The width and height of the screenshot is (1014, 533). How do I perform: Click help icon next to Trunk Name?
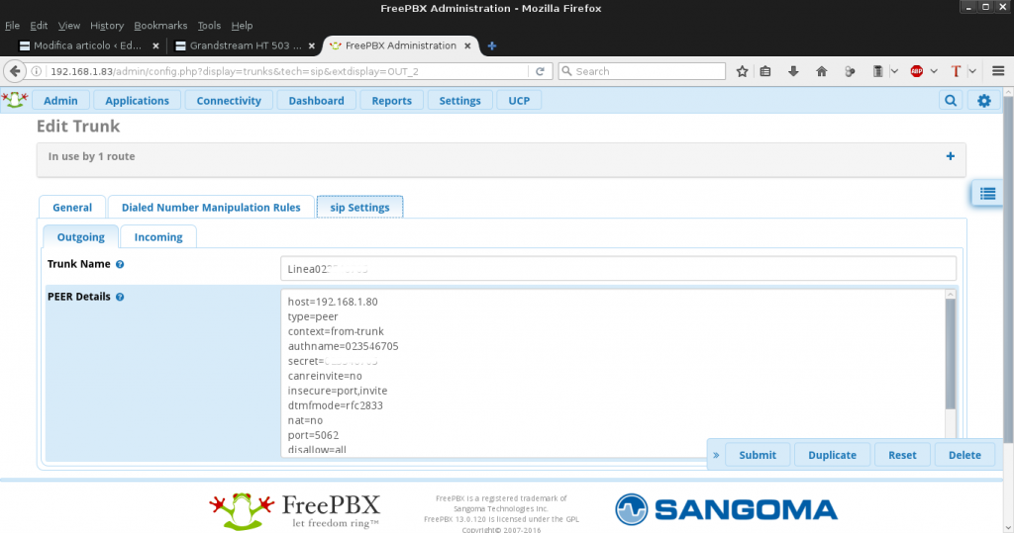[120, 265]
